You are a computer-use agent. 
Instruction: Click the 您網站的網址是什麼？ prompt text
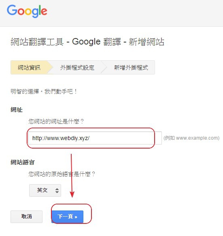(56, 121)
